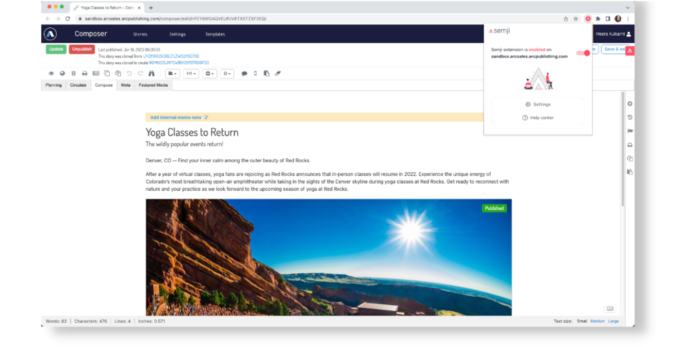Click the trash delete icon in toolbar
This screenshot has height=347, width=690.
click(73, 74)
